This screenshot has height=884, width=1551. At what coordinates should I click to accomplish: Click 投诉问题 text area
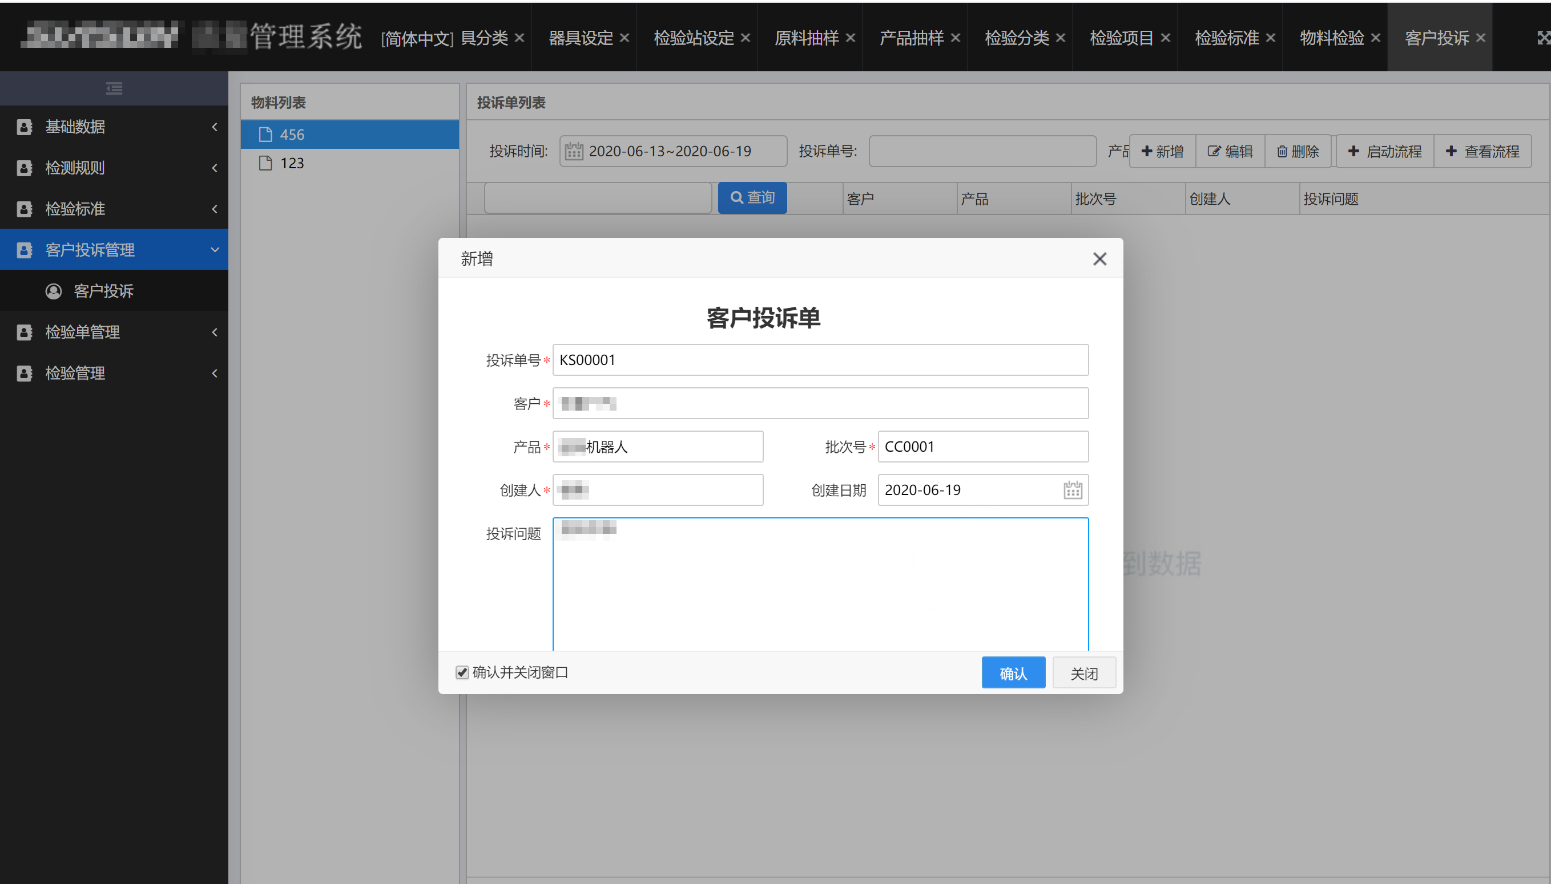tap(820, 584)
